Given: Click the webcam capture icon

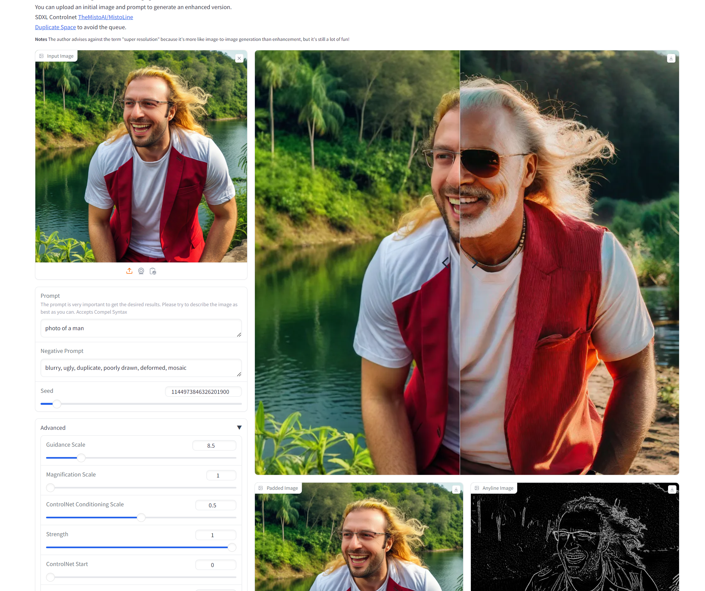Looking at the screenshot, I should [141, 271].
